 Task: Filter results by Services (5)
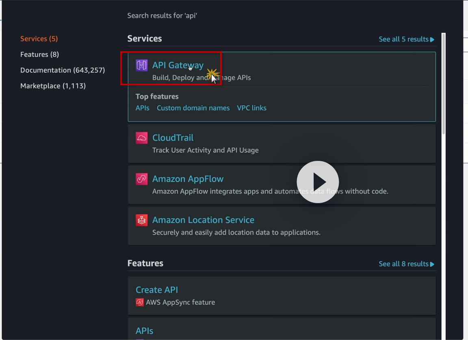39,39
